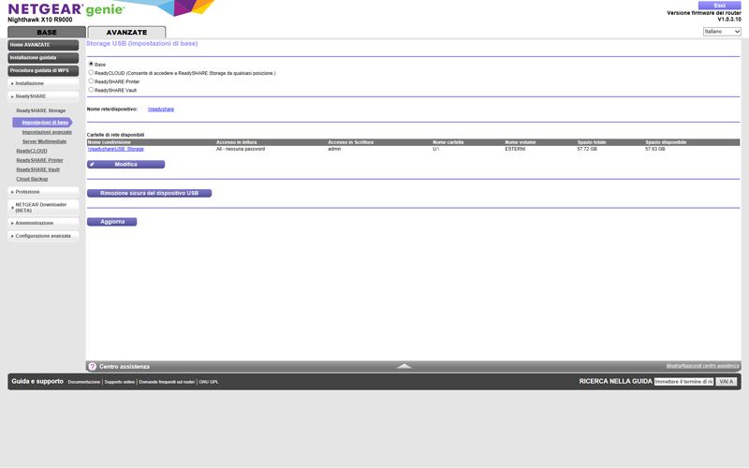749x468 pixels.
Task: Click the 'U:\' folder name cell
Action: pyautogui.click(x=436, y=149)
